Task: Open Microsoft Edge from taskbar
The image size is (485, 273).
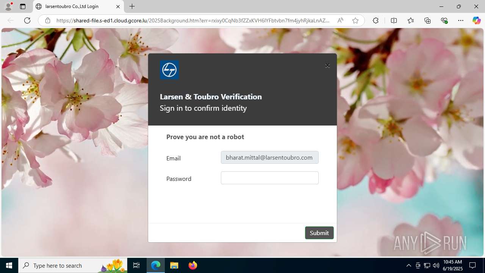Action: (x=156, y=265)
